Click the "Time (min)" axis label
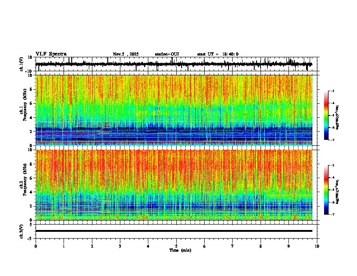The height and width of the screenshot is (276, 357). [x=180, y=250]
